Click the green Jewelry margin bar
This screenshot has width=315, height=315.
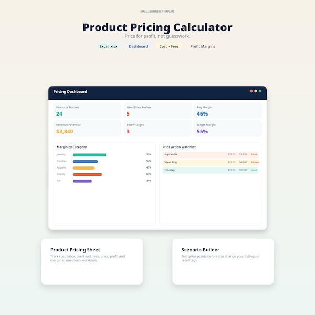[89, 155]
